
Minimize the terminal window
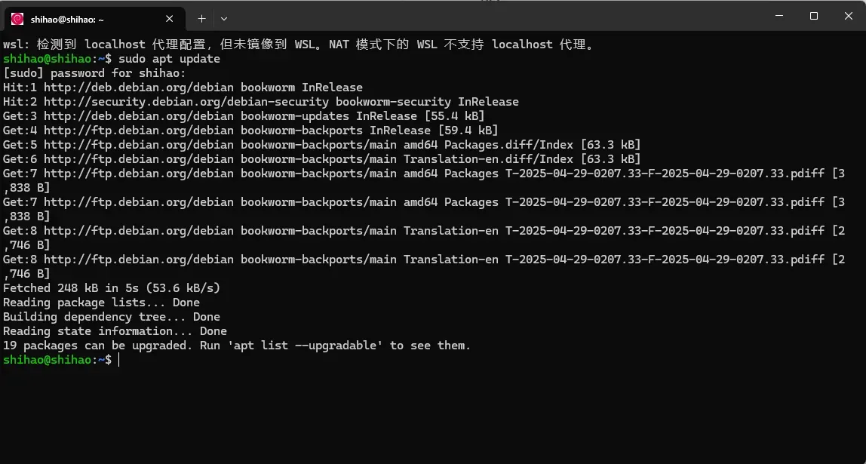tap(778, 16)
